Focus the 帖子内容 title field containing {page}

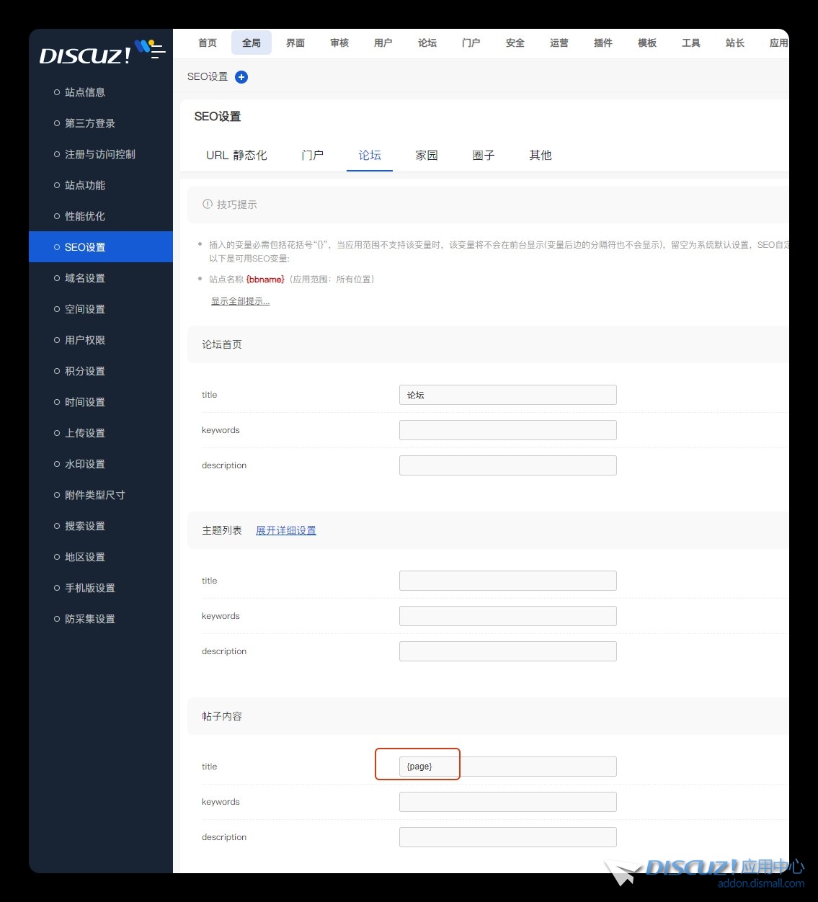507,767
